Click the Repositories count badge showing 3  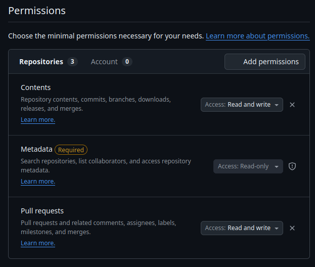(x=72, y=62)
